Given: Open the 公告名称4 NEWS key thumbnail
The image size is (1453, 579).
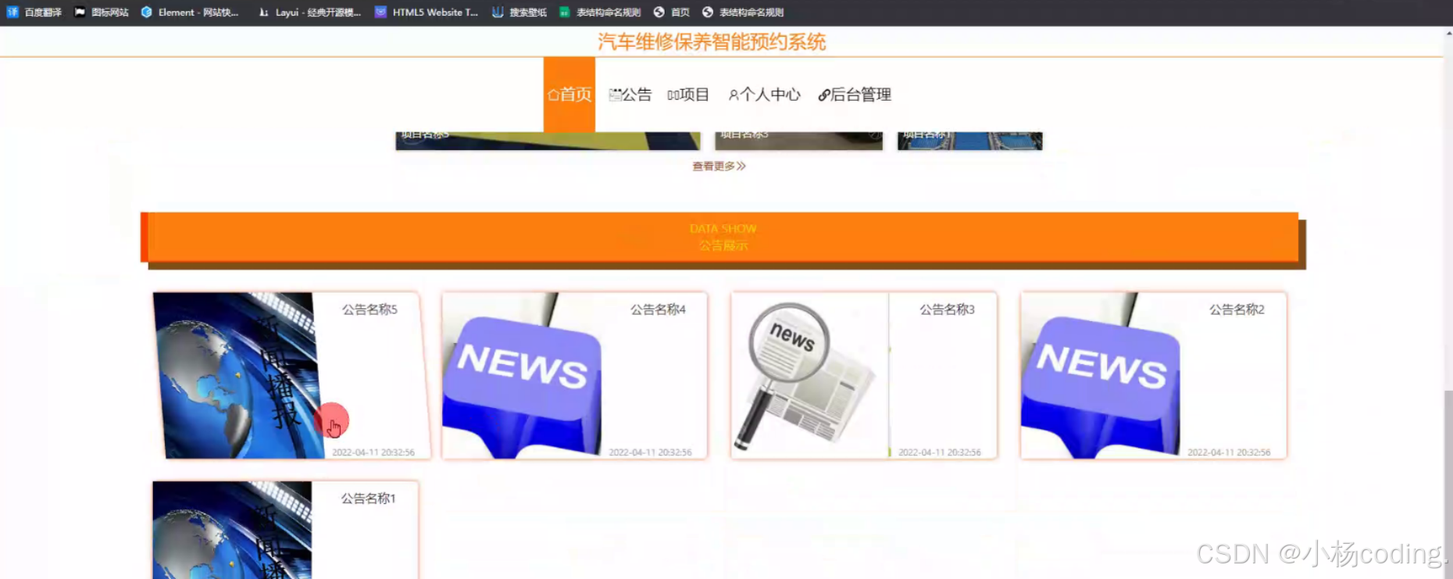Looking at the screenshot, I should 522,375.
